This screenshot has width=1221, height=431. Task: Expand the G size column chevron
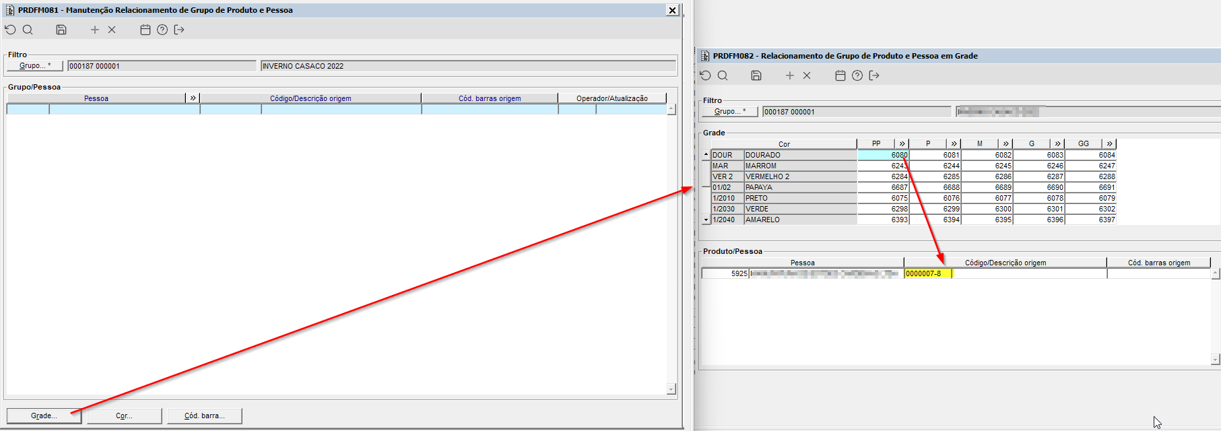coord(1057,143)
